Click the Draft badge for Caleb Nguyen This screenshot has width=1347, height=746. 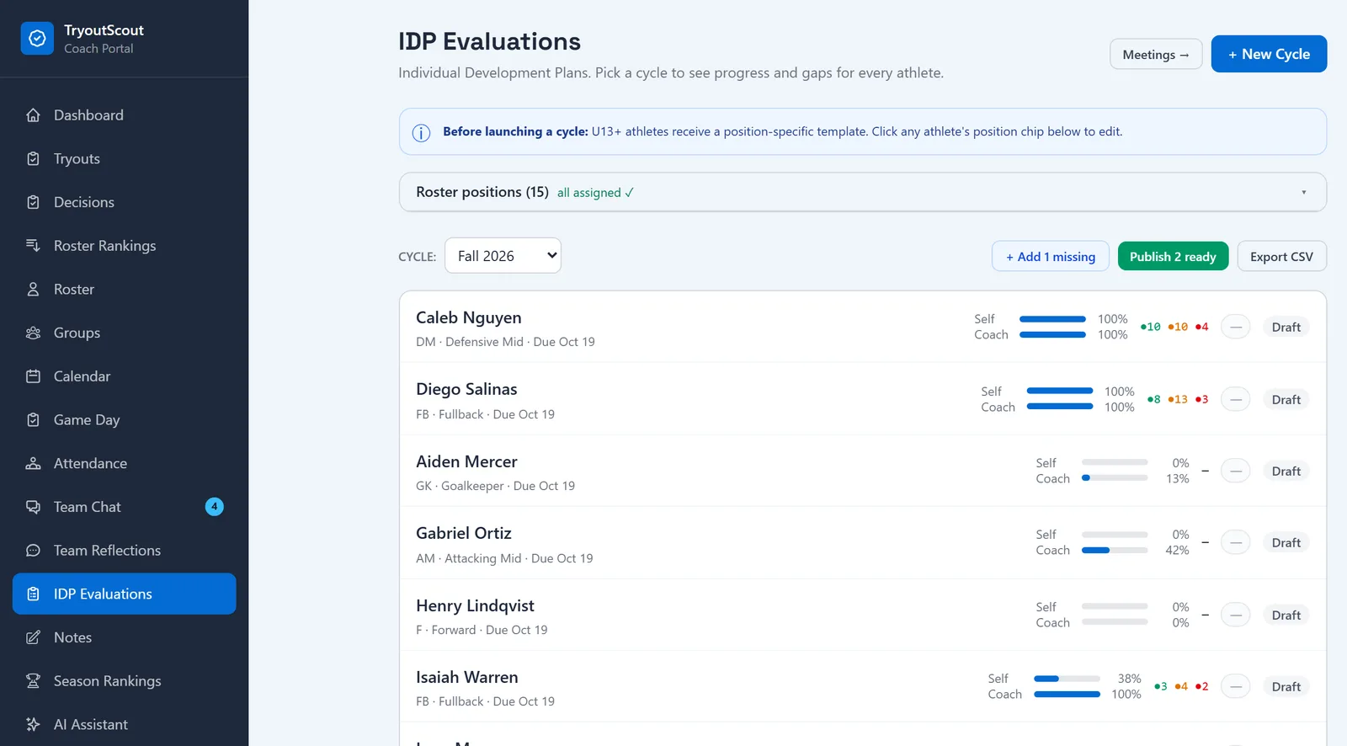[x=1286, y=328]
